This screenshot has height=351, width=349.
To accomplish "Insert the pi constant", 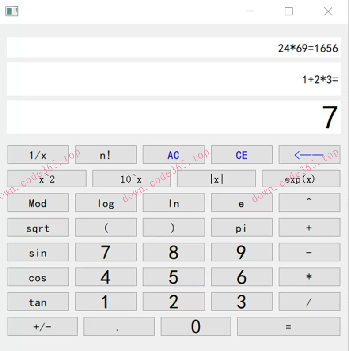I will (x=242, y=228).
